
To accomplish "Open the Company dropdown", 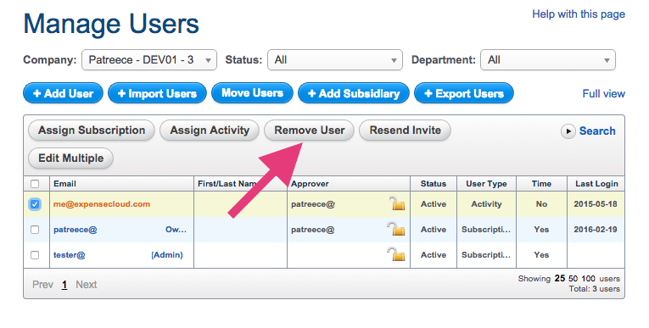I will (149, 60).
